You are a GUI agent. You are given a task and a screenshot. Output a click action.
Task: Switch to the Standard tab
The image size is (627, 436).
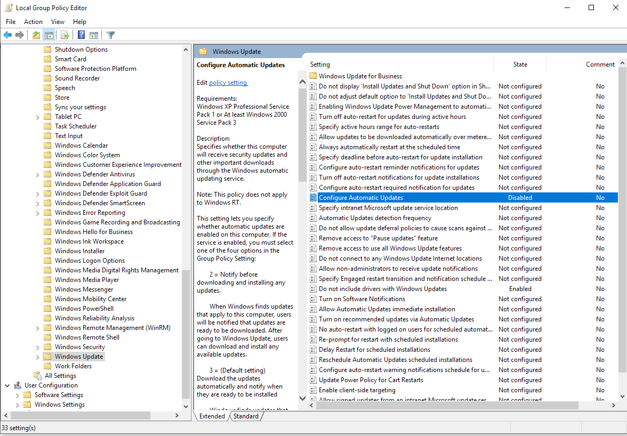[246, 416]
